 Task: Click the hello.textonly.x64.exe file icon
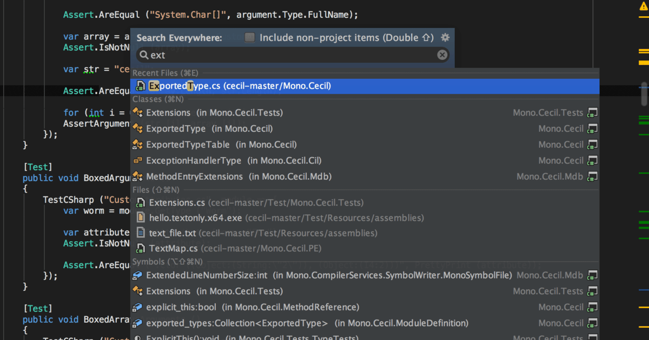pyautogui.click(x=140, y=217)
